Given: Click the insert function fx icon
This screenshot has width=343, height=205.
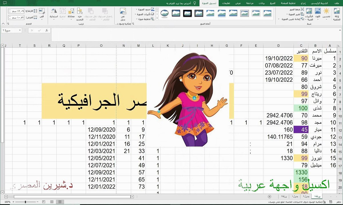Looking at the screenshot, I should coord(47,30).
